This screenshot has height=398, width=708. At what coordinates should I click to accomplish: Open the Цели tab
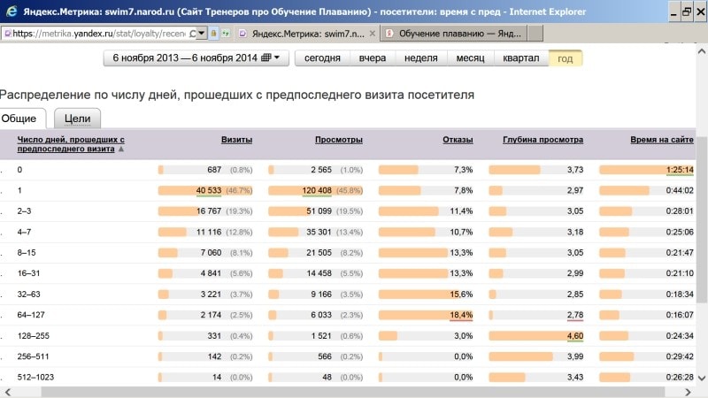[77, 119]
